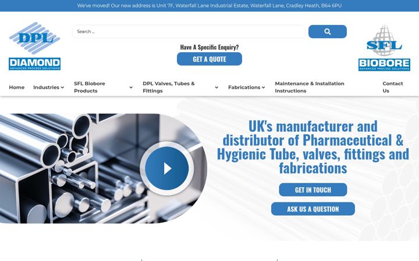
Task: Expand the Industries dropdown chevron
Action: 62,88
